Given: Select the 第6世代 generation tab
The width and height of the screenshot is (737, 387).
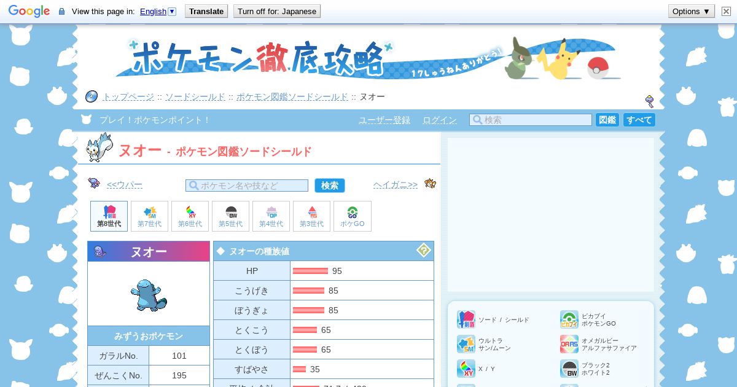Looking at the screenshot, I should pos(190,216).
